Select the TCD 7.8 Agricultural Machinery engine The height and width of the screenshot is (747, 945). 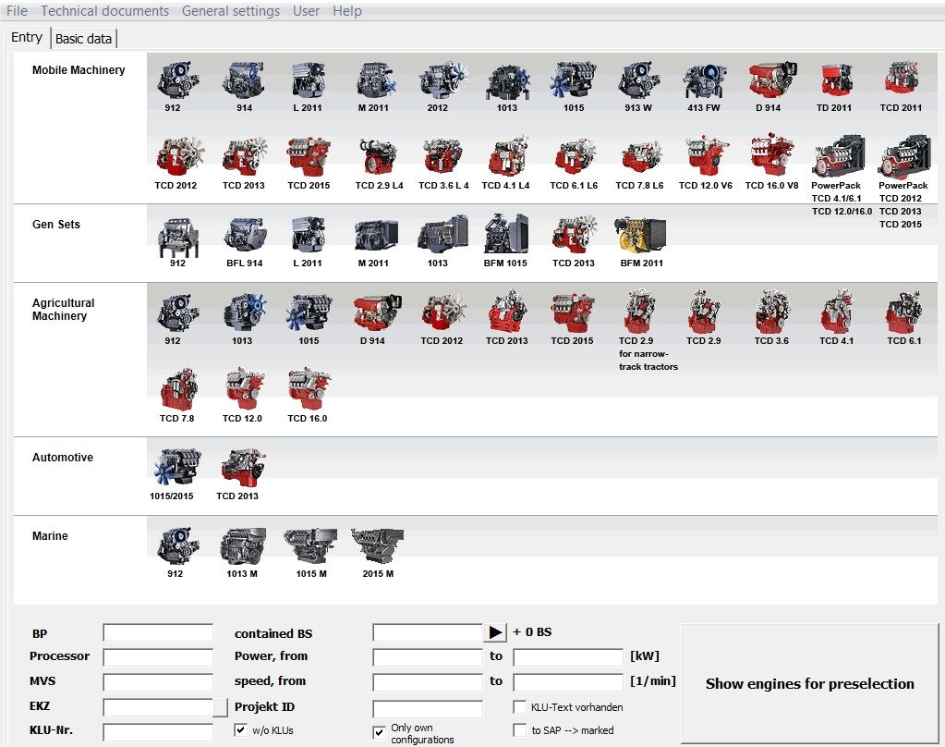pos(177,390)
